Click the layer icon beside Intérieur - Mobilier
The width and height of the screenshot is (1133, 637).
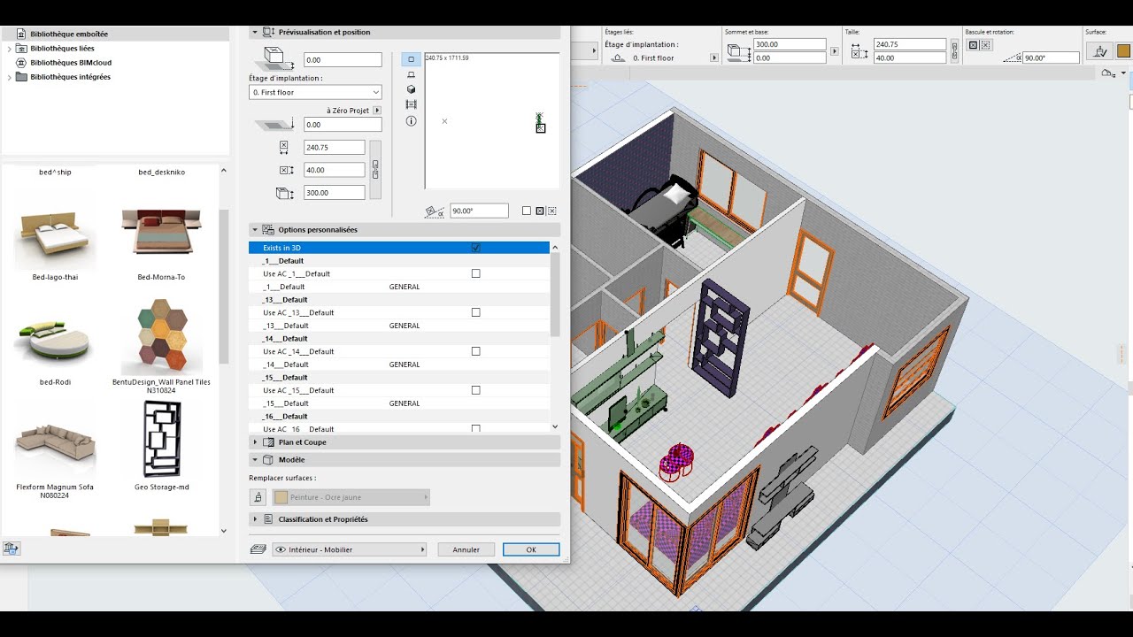[x=258, y=549]
